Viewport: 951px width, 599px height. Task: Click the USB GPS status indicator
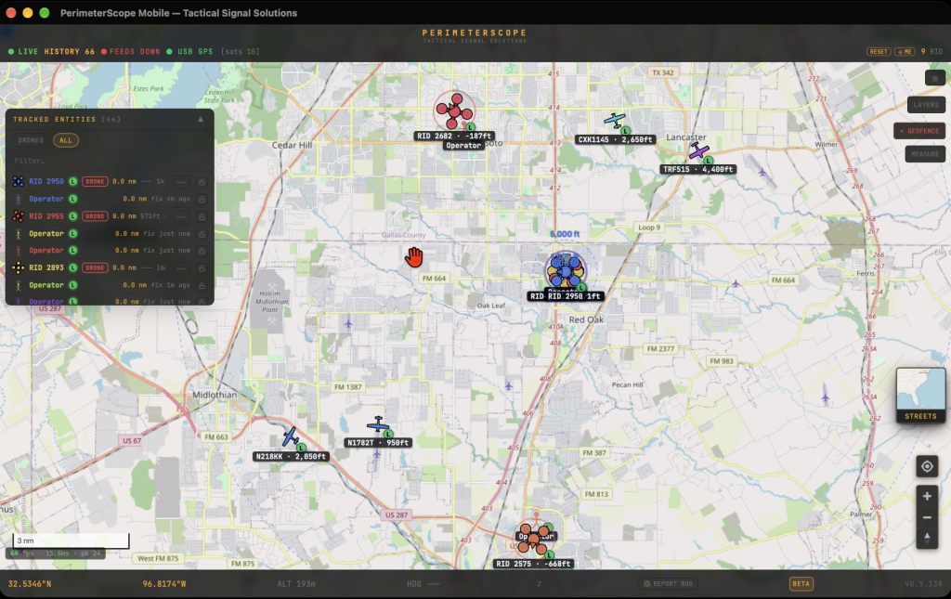point(189,51)
